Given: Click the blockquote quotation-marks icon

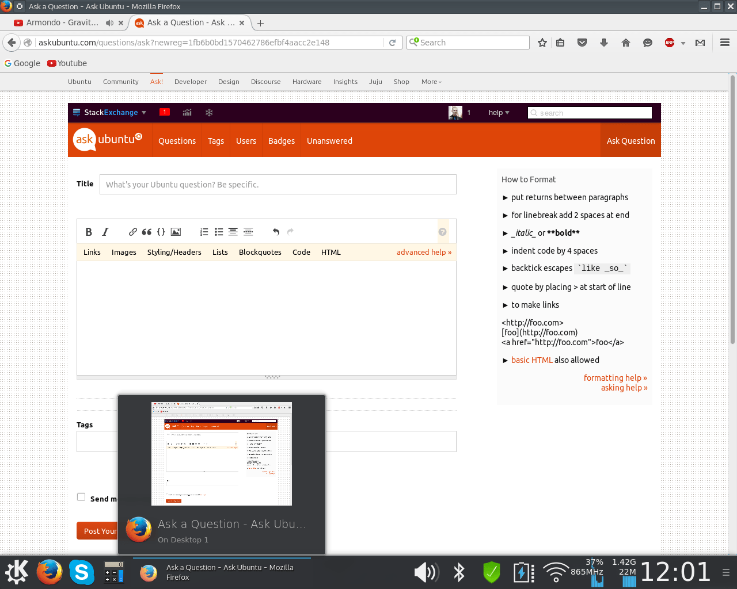Looking at the screenshot, I should click(147, 232).
